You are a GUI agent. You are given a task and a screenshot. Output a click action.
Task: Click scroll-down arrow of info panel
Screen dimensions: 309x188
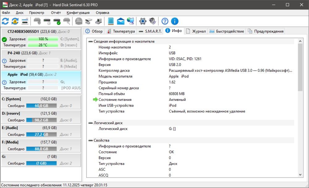coord(300,175)
